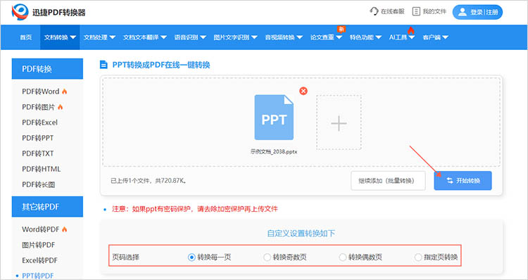
Task: Open PDF转Excel in the sidebar
Action: point(39,122)
